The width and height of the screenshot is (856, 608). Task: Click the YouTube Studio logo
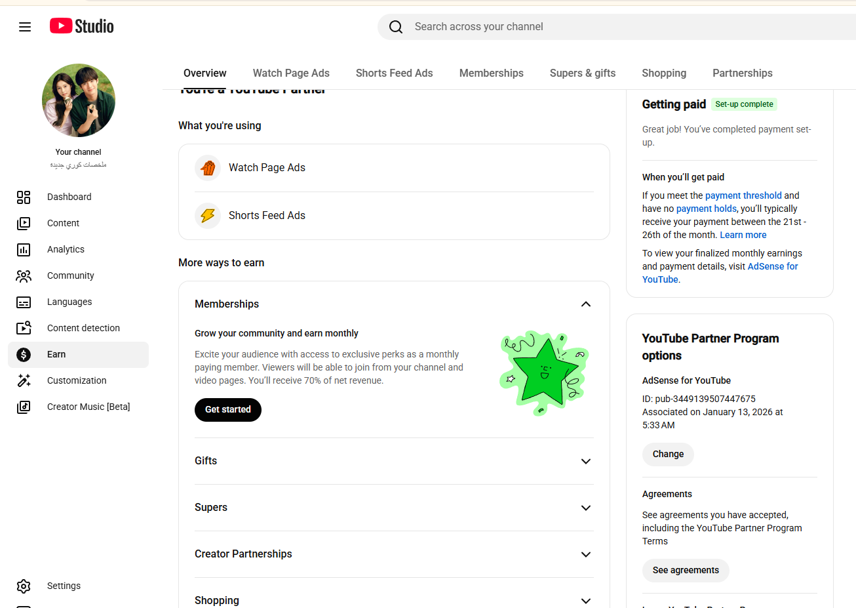pos(82,26)
